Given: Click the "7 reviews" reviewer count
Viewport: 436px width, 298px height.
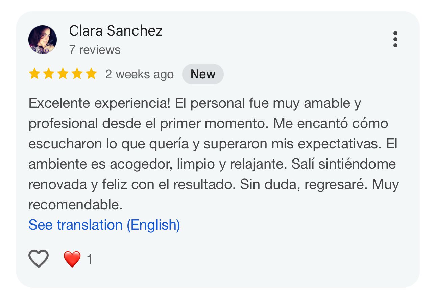Looking at the screenshot, I should (x=95, y=50).
